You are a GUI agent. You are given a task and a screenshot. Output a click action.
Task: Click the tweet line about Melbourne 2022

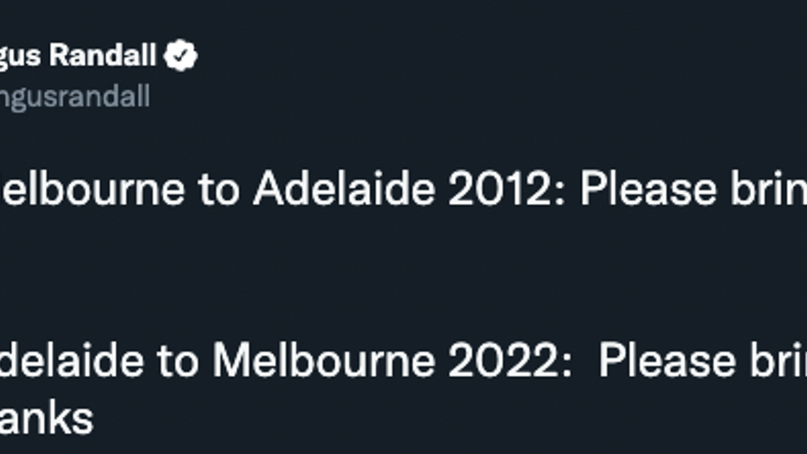pos(403,361)
